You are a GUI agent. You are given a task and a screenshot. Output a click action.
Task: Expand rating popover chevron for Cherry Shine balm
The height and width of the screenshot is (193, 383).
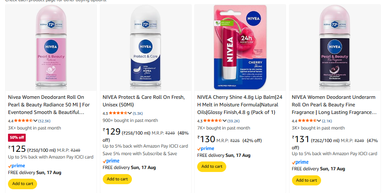[x=225, y=121]
